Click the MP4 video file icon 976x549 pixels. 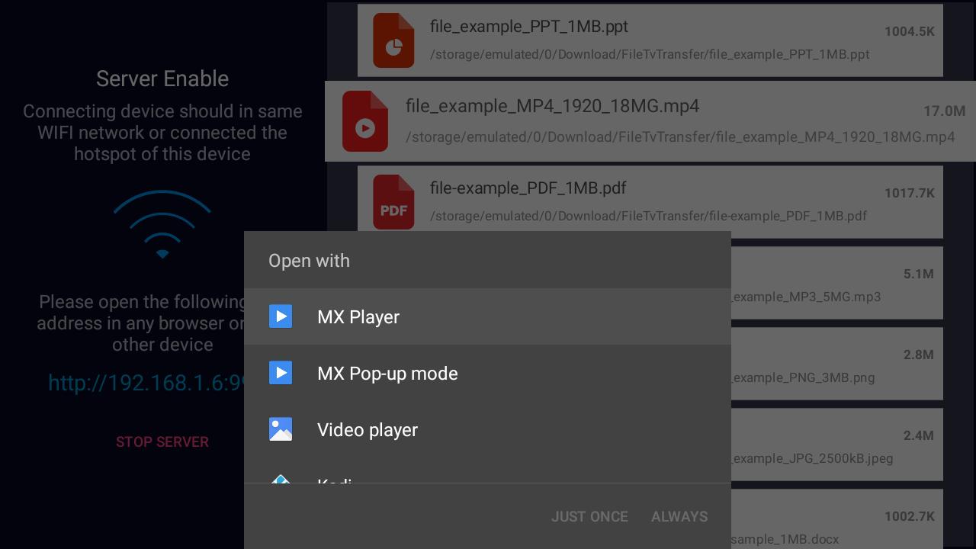coord(365,120)
